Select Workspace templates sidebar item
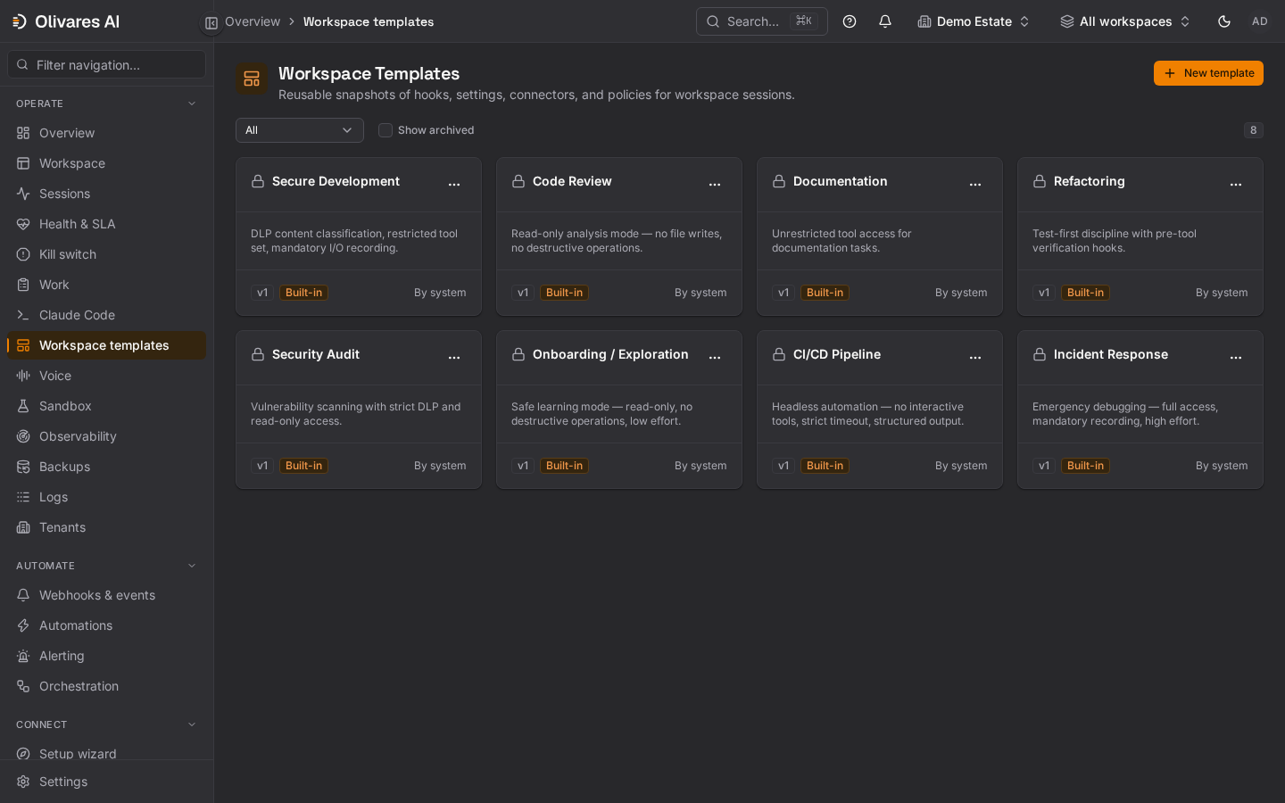Screen dimensions: 1285x803 (106, 345)
